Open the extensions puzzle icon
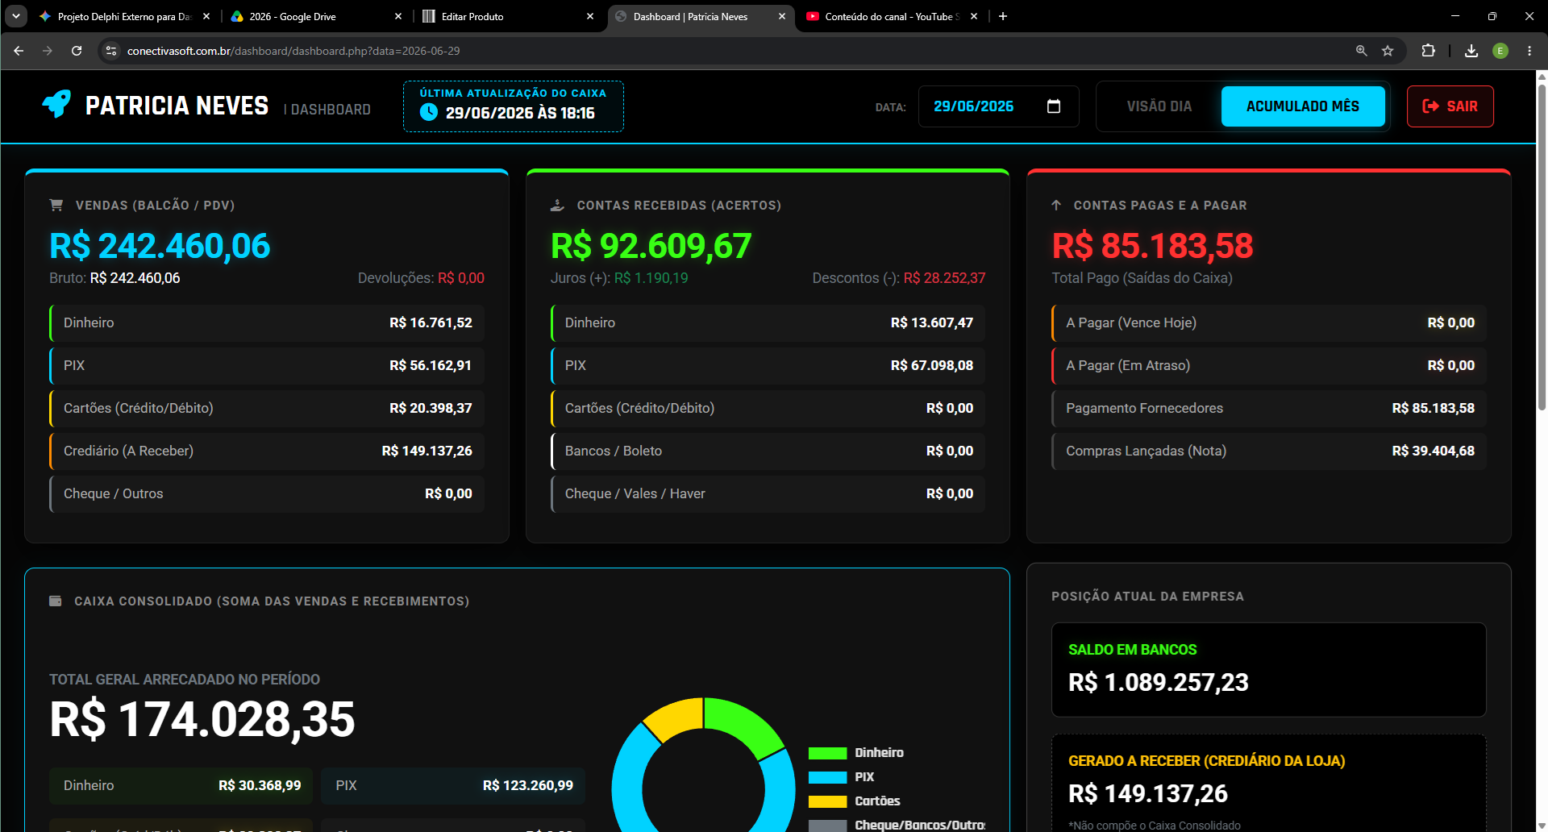1548x832 pixels. point(1429,51)
